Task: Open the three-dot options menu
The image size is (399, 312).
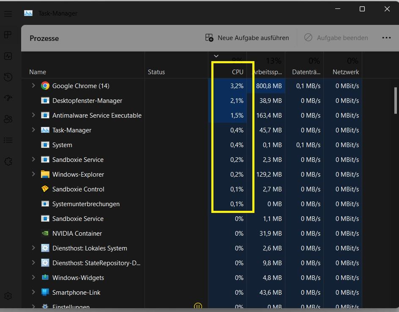Action: (x=386, y=38)
